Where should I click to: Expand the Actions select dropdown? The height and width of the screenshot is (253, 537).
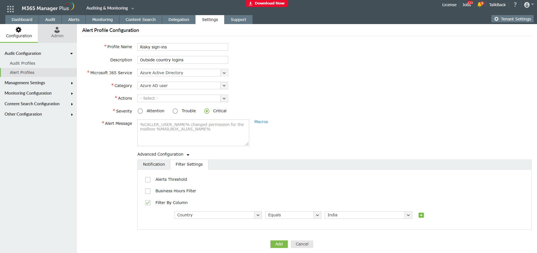(224, 98)
